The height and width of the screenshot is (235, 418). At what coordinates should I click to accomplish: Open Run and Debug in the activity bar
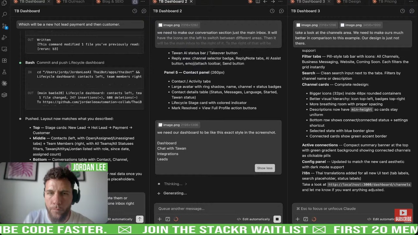(4, 38)
